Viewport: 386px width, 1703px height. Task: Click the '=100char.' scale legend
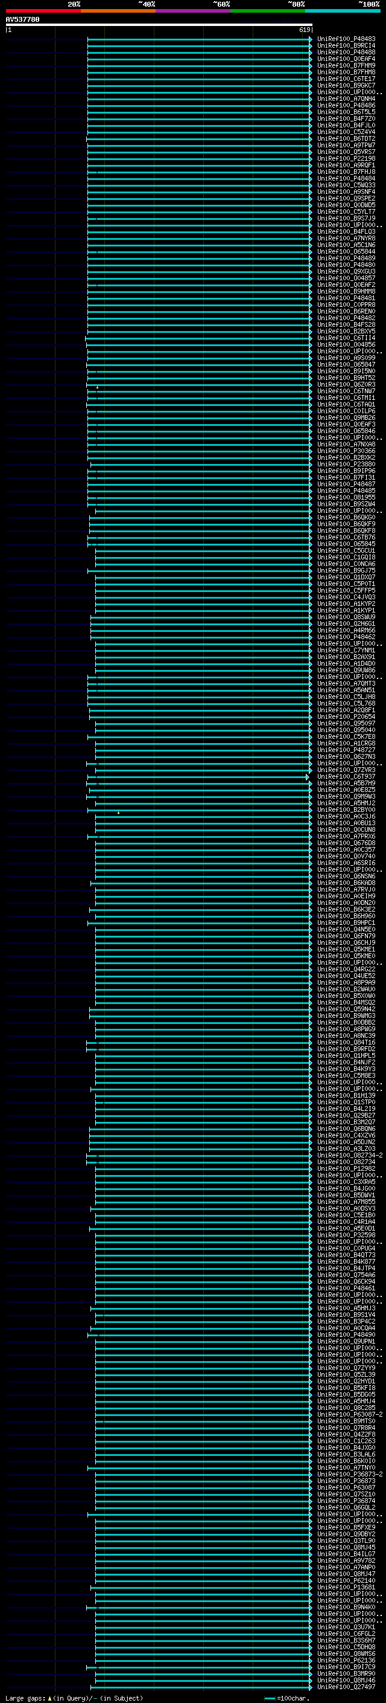click(x=286, y=1698)
